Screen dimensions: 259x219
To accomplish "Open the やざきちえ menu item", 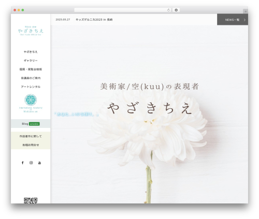I will pos(31,52).
